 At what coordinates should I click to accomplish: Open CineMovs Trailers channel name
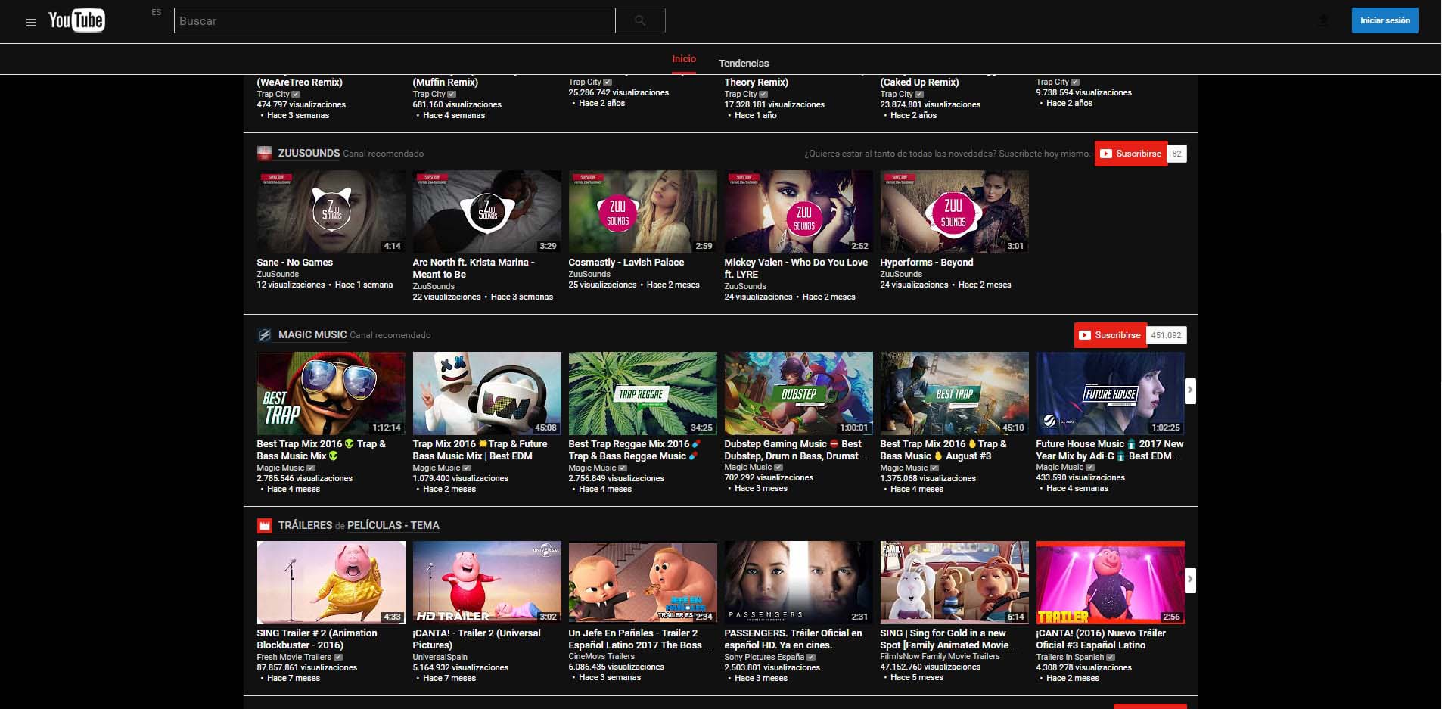[x=601, y=656]
